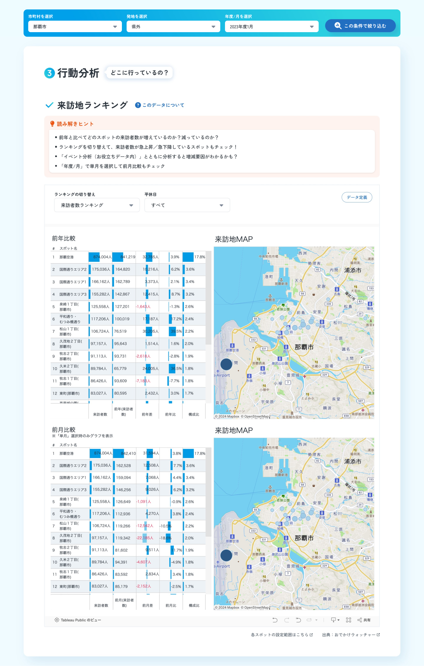Open the 市町村を選択 dropdown showing 那覇市
This screenshot has height=666, width=424.
pos(75,27)
